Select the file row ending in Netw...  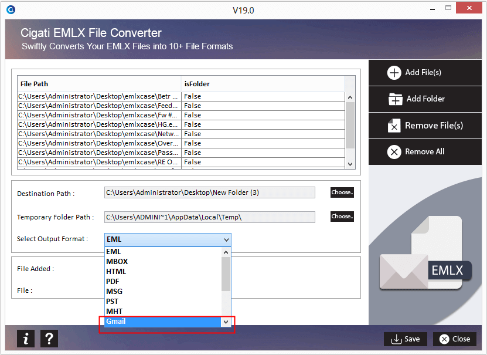pyautogui.click(x=181, y=134)
